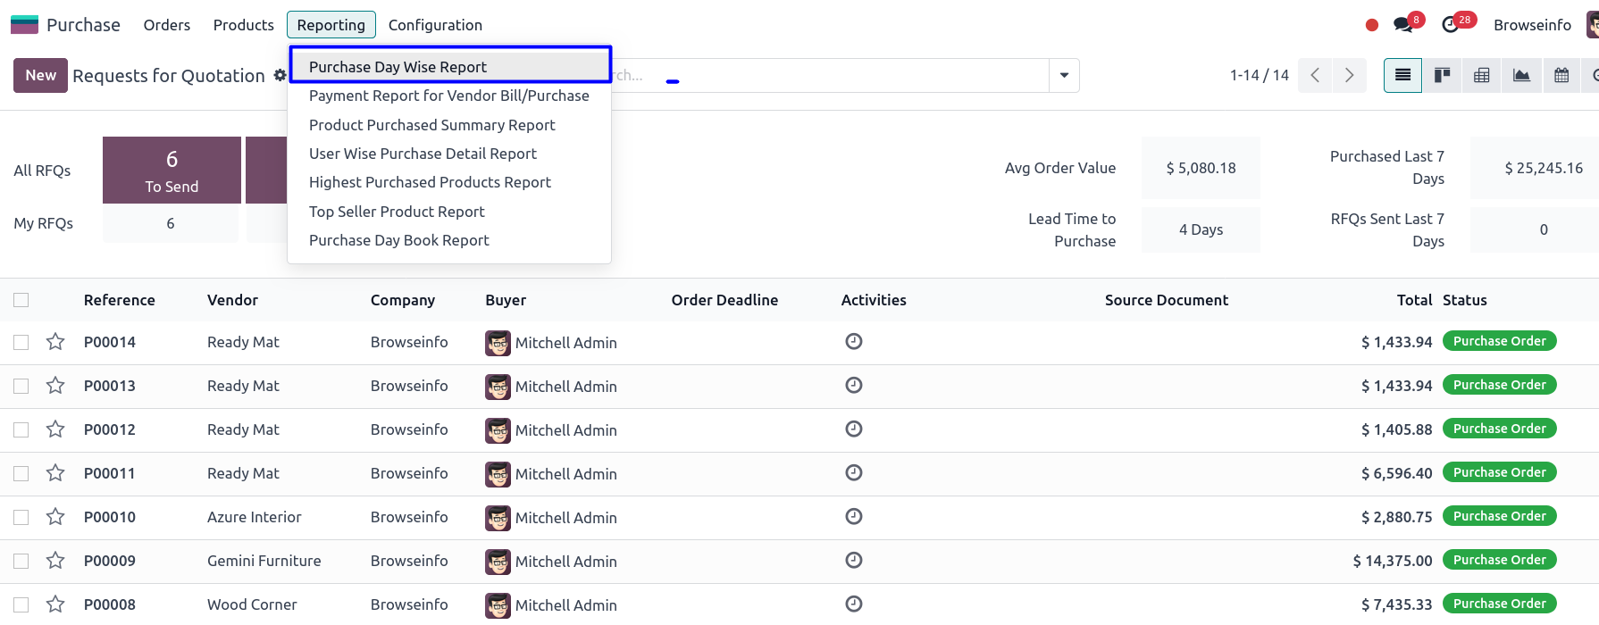
Task: Star the P00014 order as favorite
Action: (x=55, y=342)
